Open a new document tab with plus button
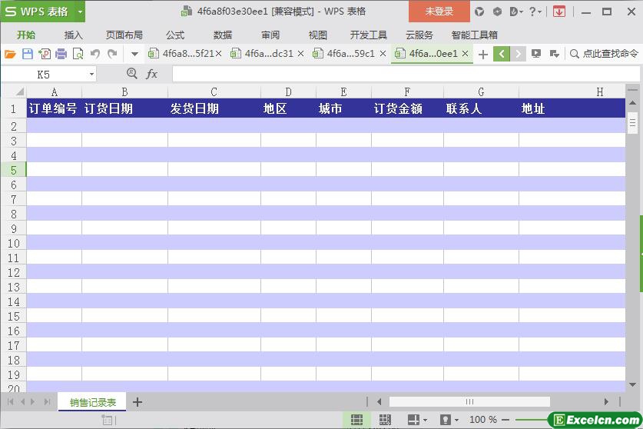643x429 pixels. (x=482, y=54)
